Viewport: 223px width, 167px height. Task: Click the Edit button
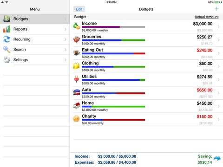click(79, 9)
